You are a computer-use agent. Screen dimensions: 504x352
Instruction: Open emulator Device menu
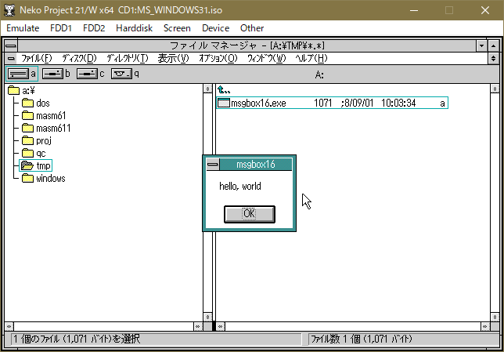click(215, 28)
